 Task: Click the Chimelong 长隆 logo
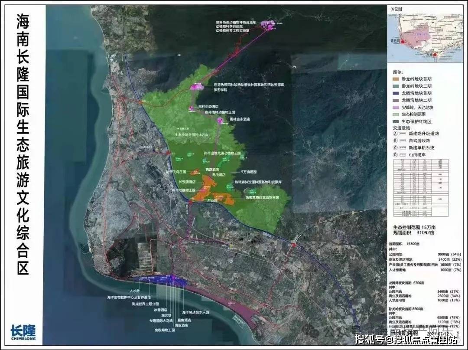(23, 332)
